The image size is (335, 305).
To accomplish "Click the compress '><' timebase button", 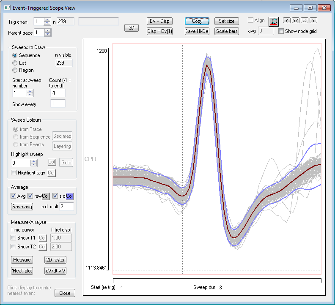I will tap(296, 20).
